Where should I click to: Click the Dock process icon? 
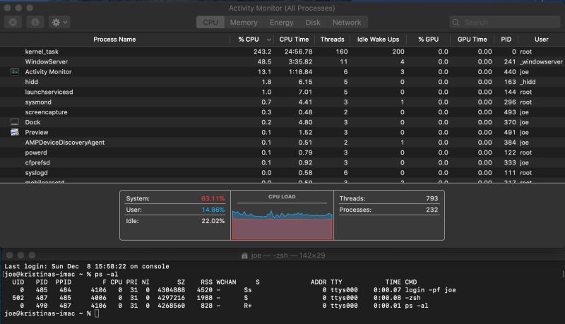tap(15, 122)
